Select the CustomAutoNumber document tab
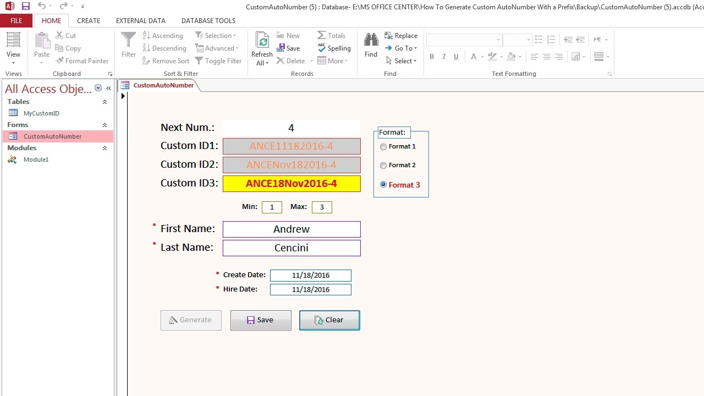Screen dimensions: 704x396 click(158, 85)
